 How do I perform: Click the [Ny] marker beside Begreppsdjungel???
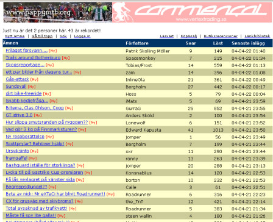52,187
